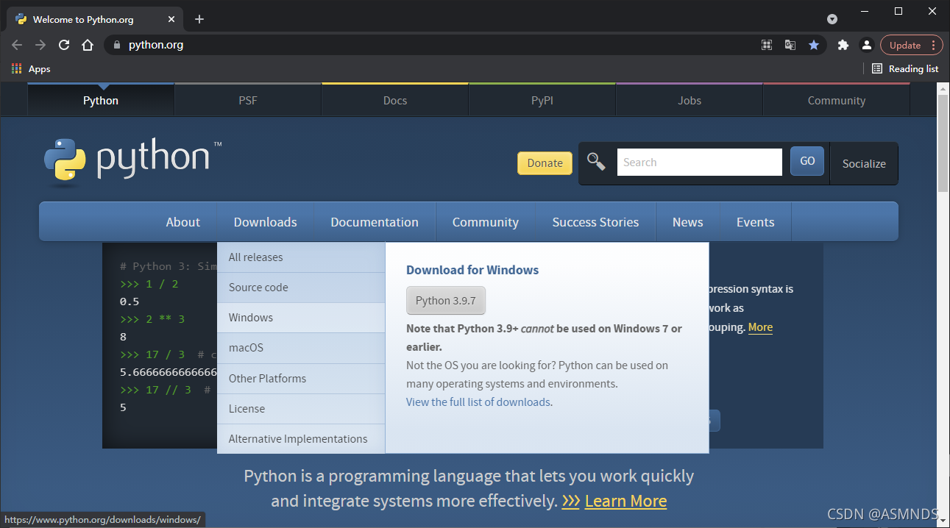This screenshot has width=950, height=528.
Task: Click the Donate button
Action: pos(545,163)
